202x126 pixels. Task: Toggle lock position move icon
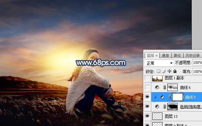pyautogui.click(x=169, y=71)
